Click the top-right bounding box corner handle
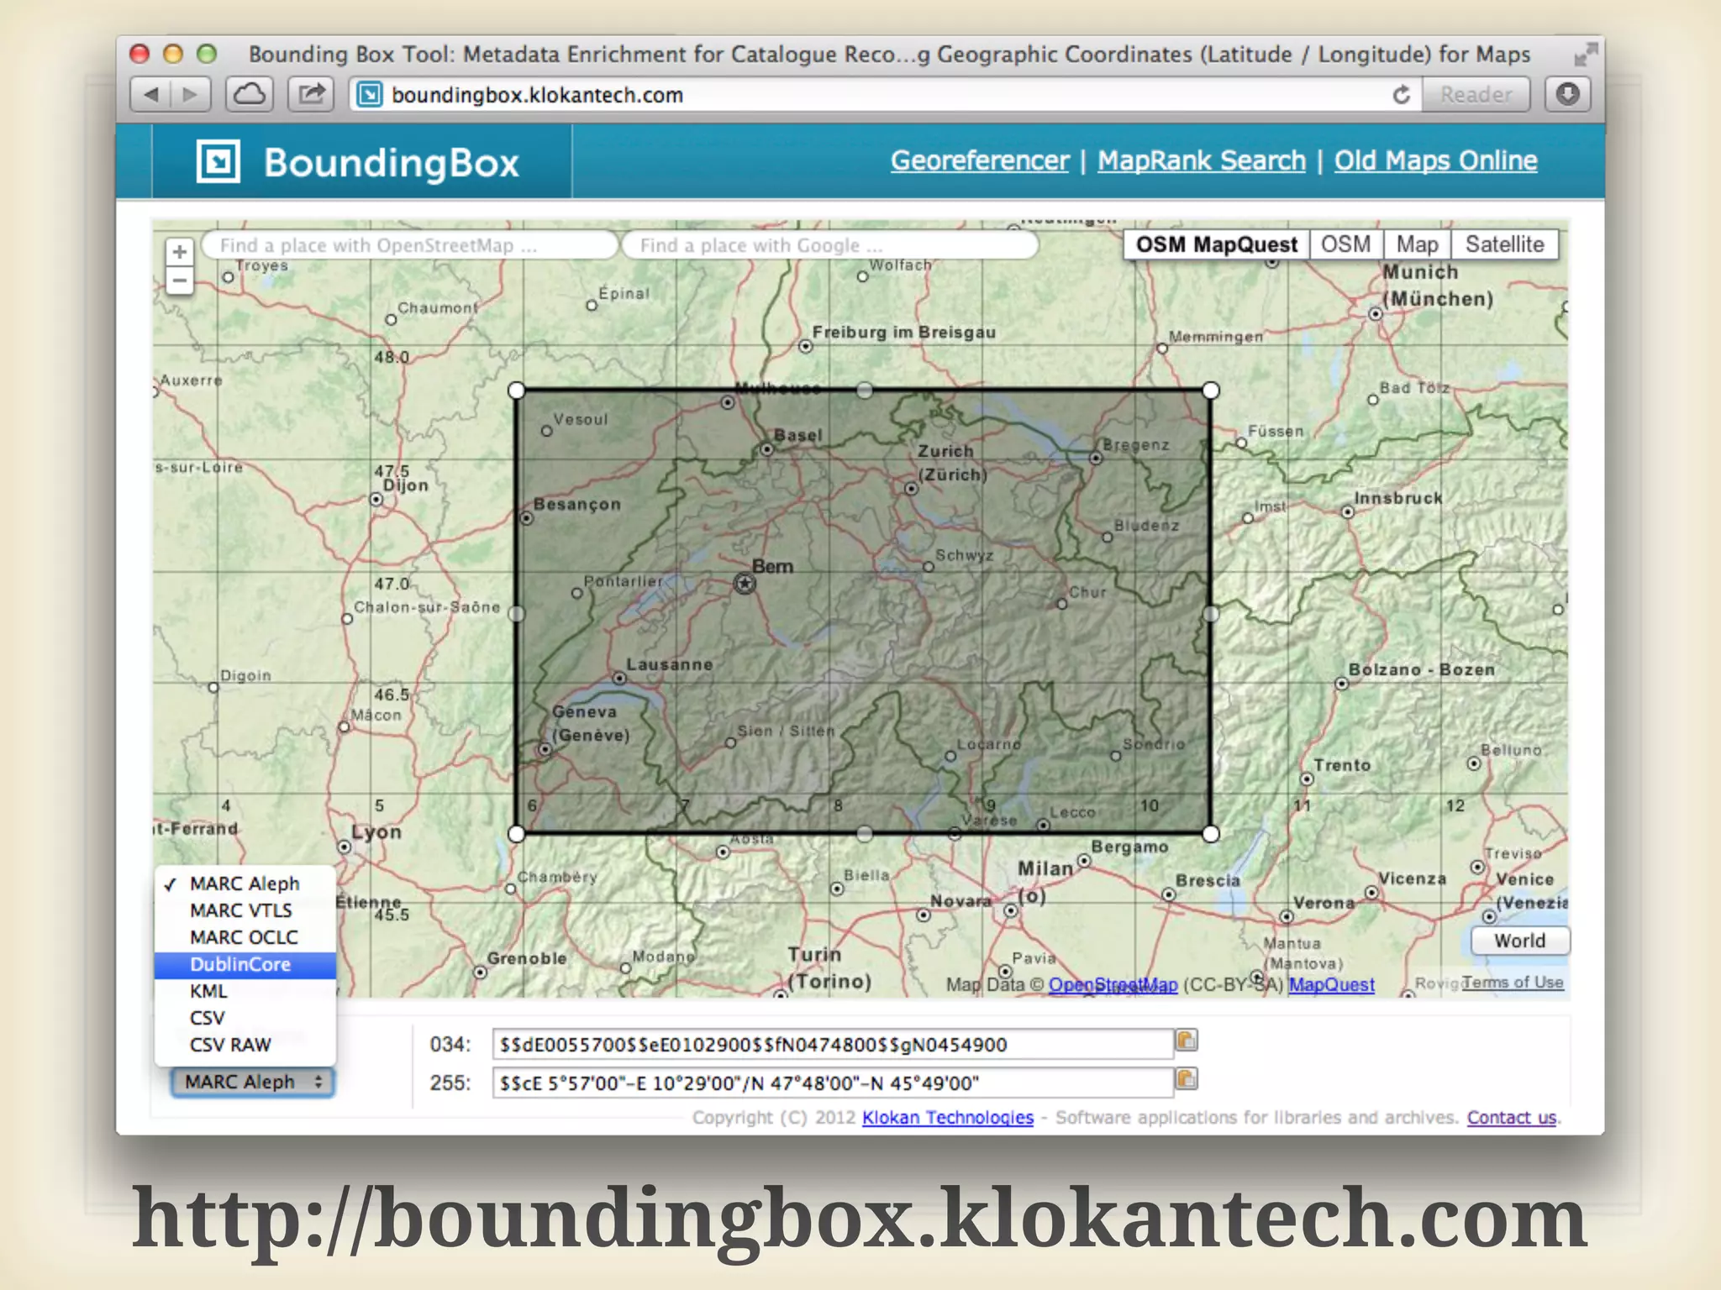 point(1211,391)
